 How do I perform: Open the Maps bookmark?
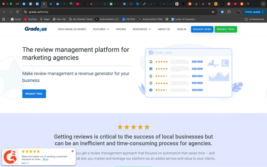[45, 19]
